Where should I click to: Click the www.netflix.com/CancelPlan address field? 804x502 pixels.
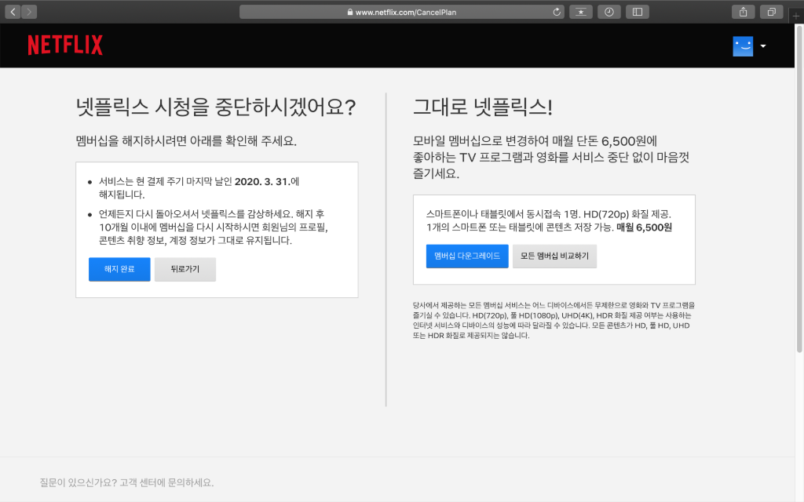401,12
